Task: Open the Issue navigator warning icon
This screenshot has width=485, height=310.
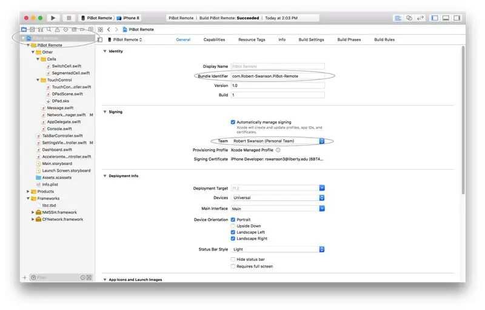Action: [57, 29]
